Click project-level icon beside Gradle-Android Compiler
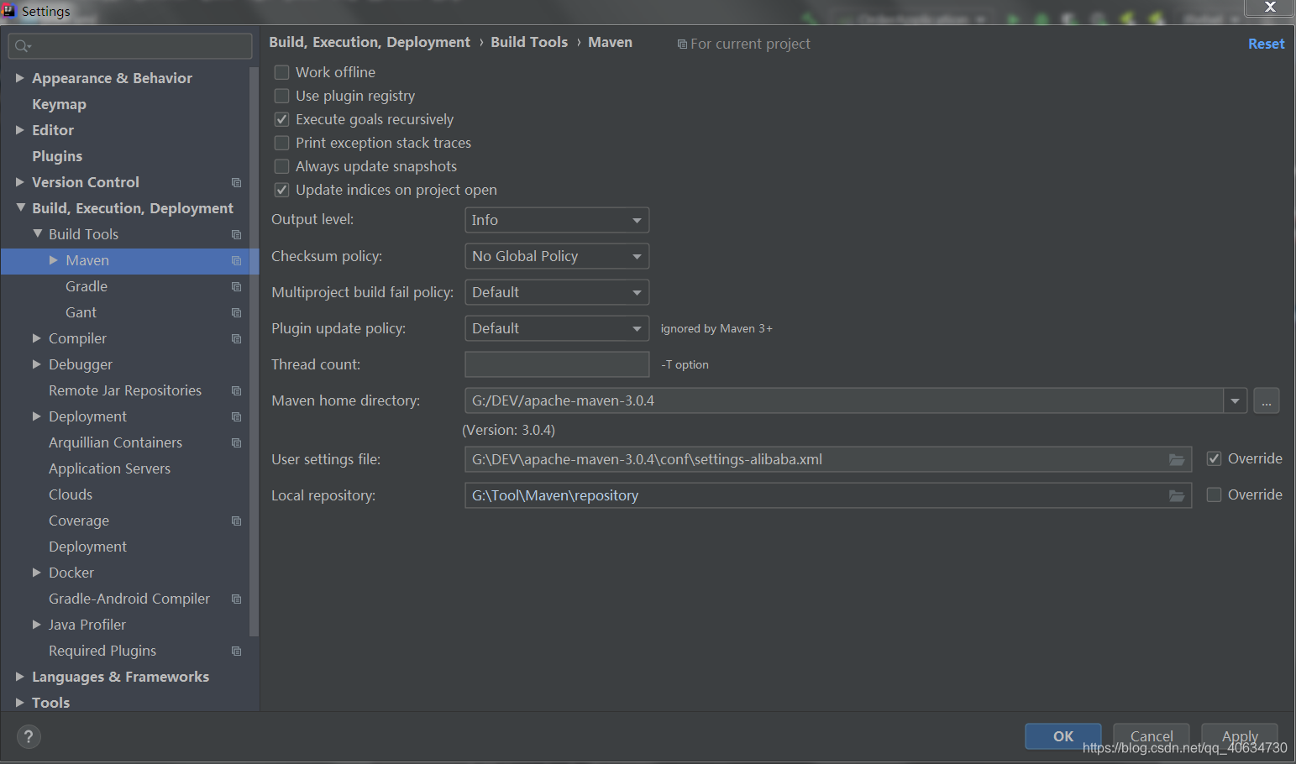This screenshot has height=764, width=1296. tap(236, 599)
